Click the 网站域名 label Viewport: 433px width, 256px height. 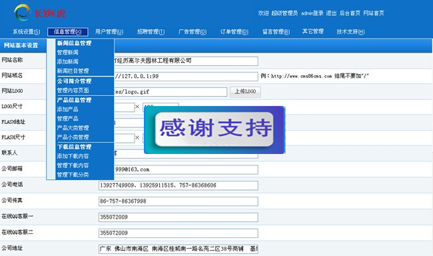12,75
